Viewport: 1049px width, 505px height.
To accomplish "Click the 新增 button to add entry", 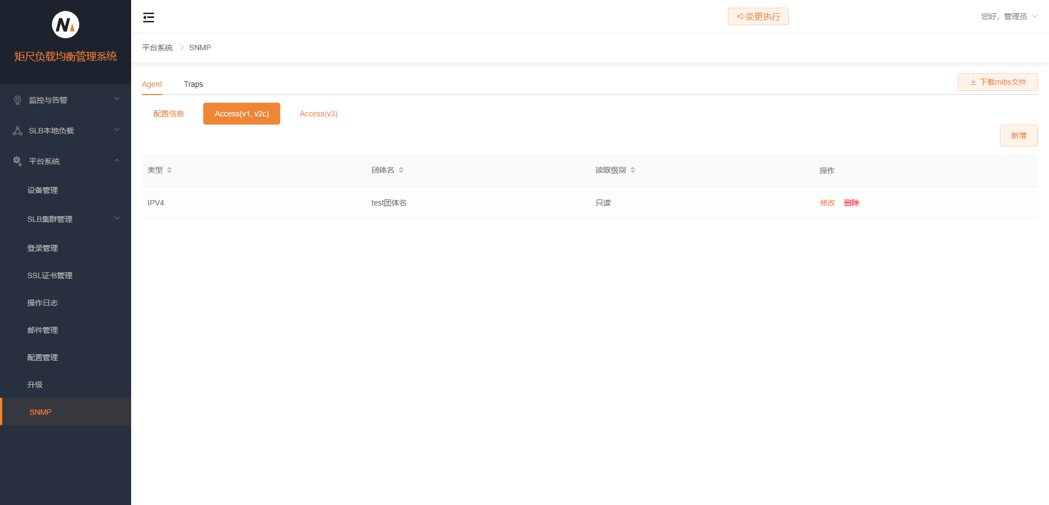I will 1018,135.
